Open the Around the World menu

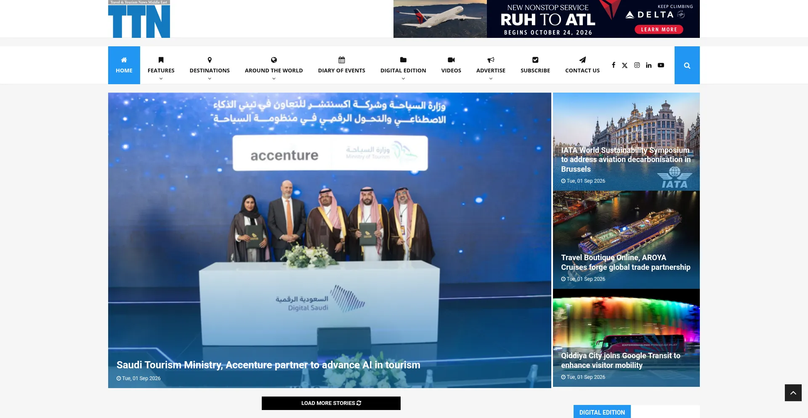coord(274,70)
